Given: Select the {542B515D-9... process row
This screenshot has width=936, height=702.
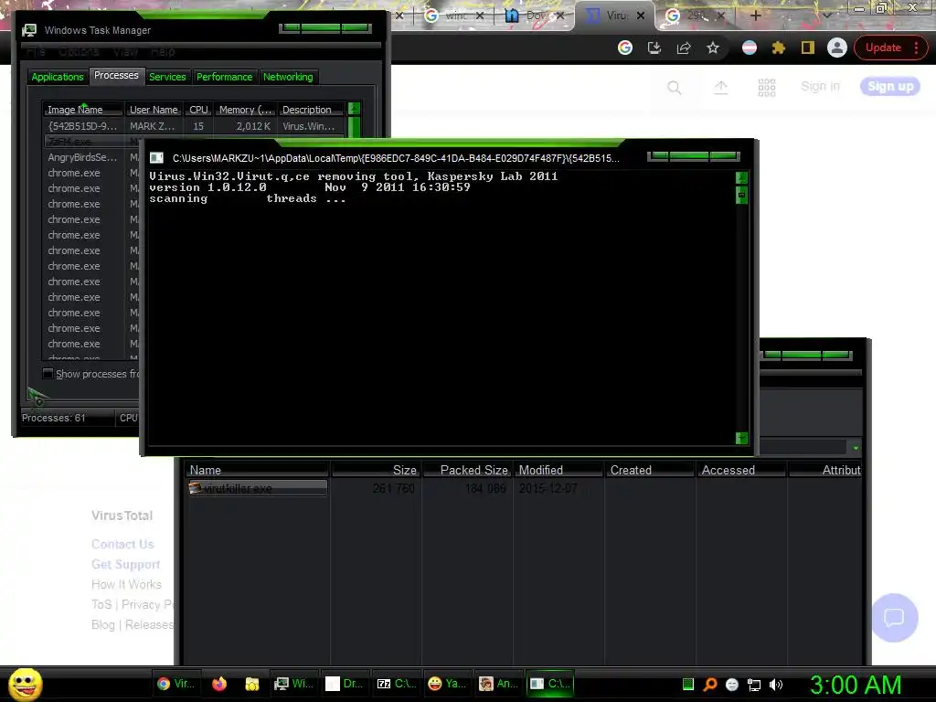Looking at the screenshot, I should pyautogui.click(x=194, y=126).
